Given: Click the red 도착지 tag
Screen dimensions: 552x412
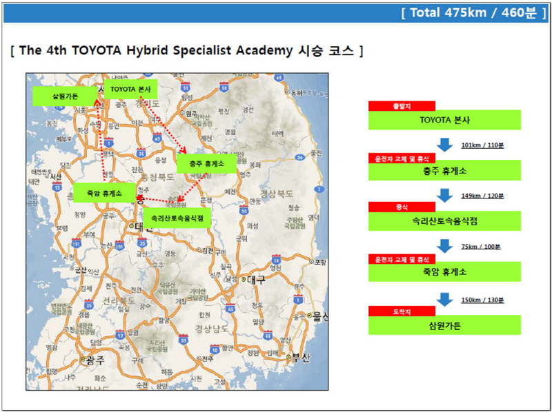Looking at the screenshot, I should 402,311.
